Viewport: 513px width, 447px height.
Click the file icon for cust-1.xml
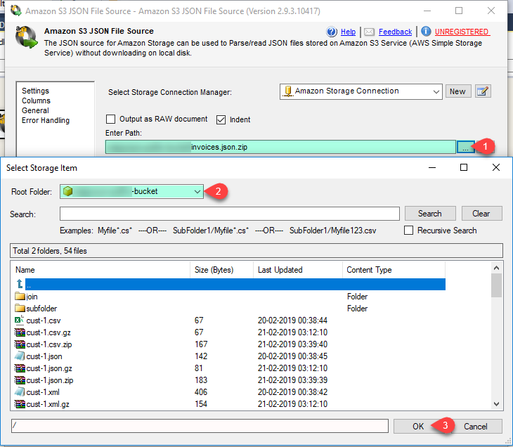pos(20,392)
